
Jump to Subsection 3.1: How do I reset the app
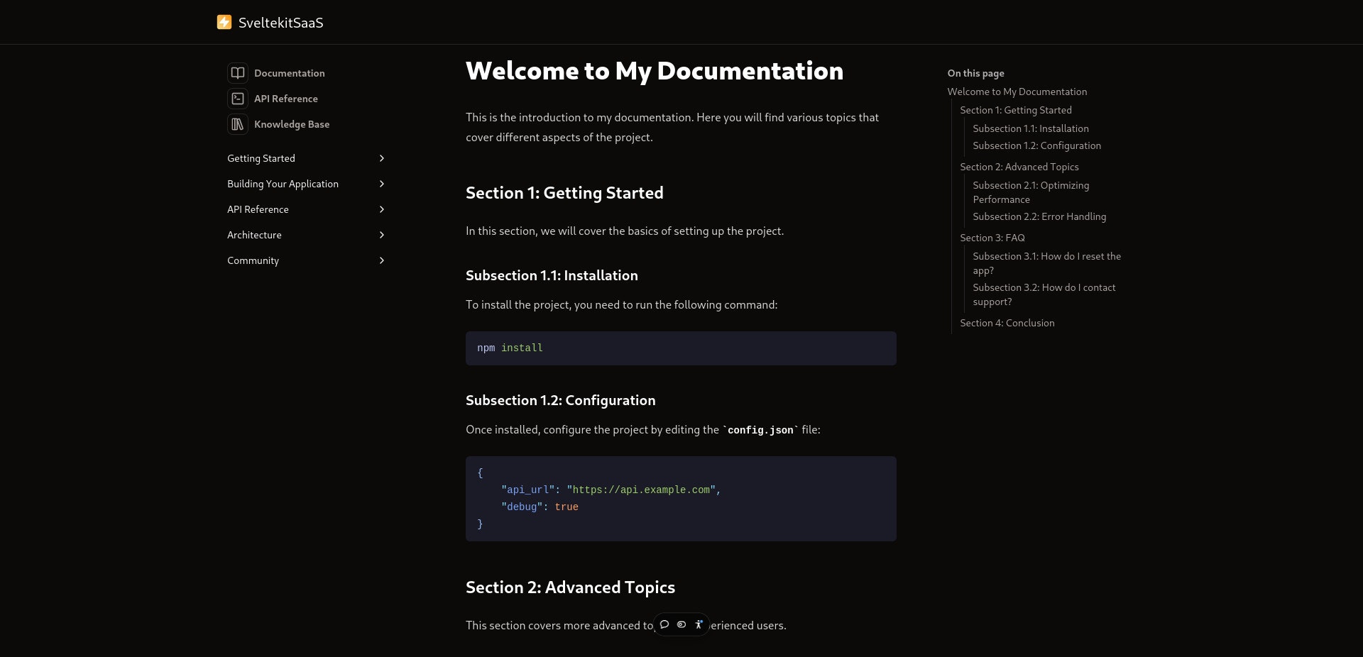1047,263
